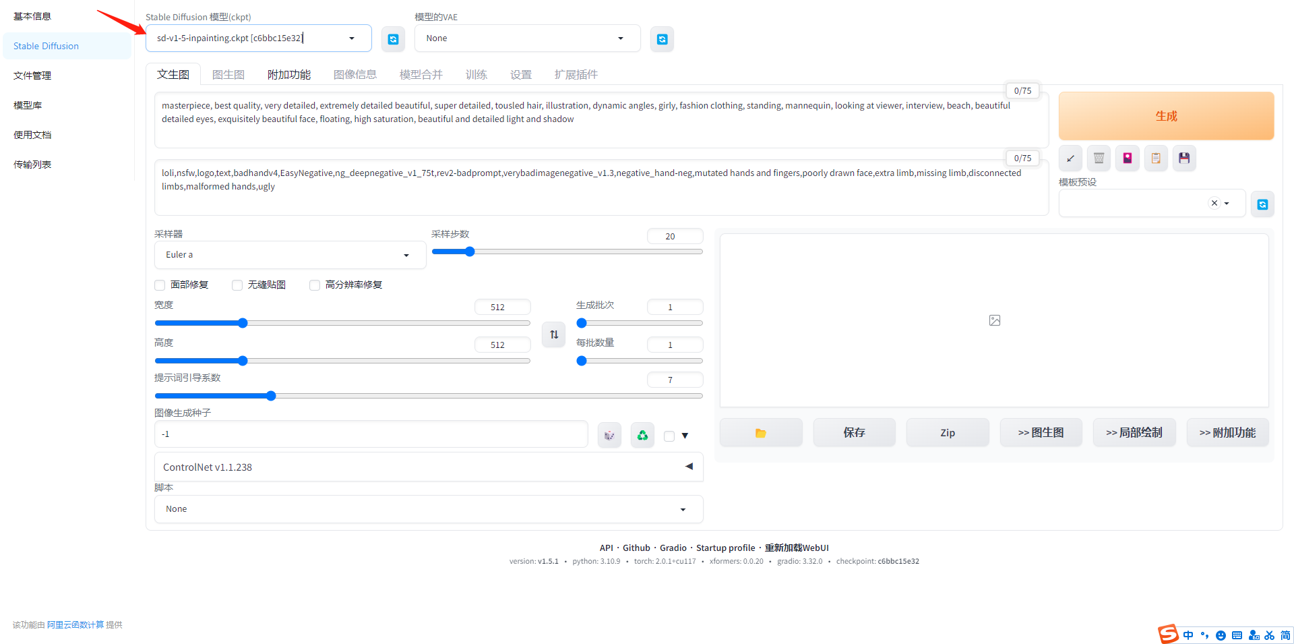Open the 模板预设 dropdown arrow
Image resolution: width=1294 pixels, height=644 pixels.
(x=1227, y=203)
